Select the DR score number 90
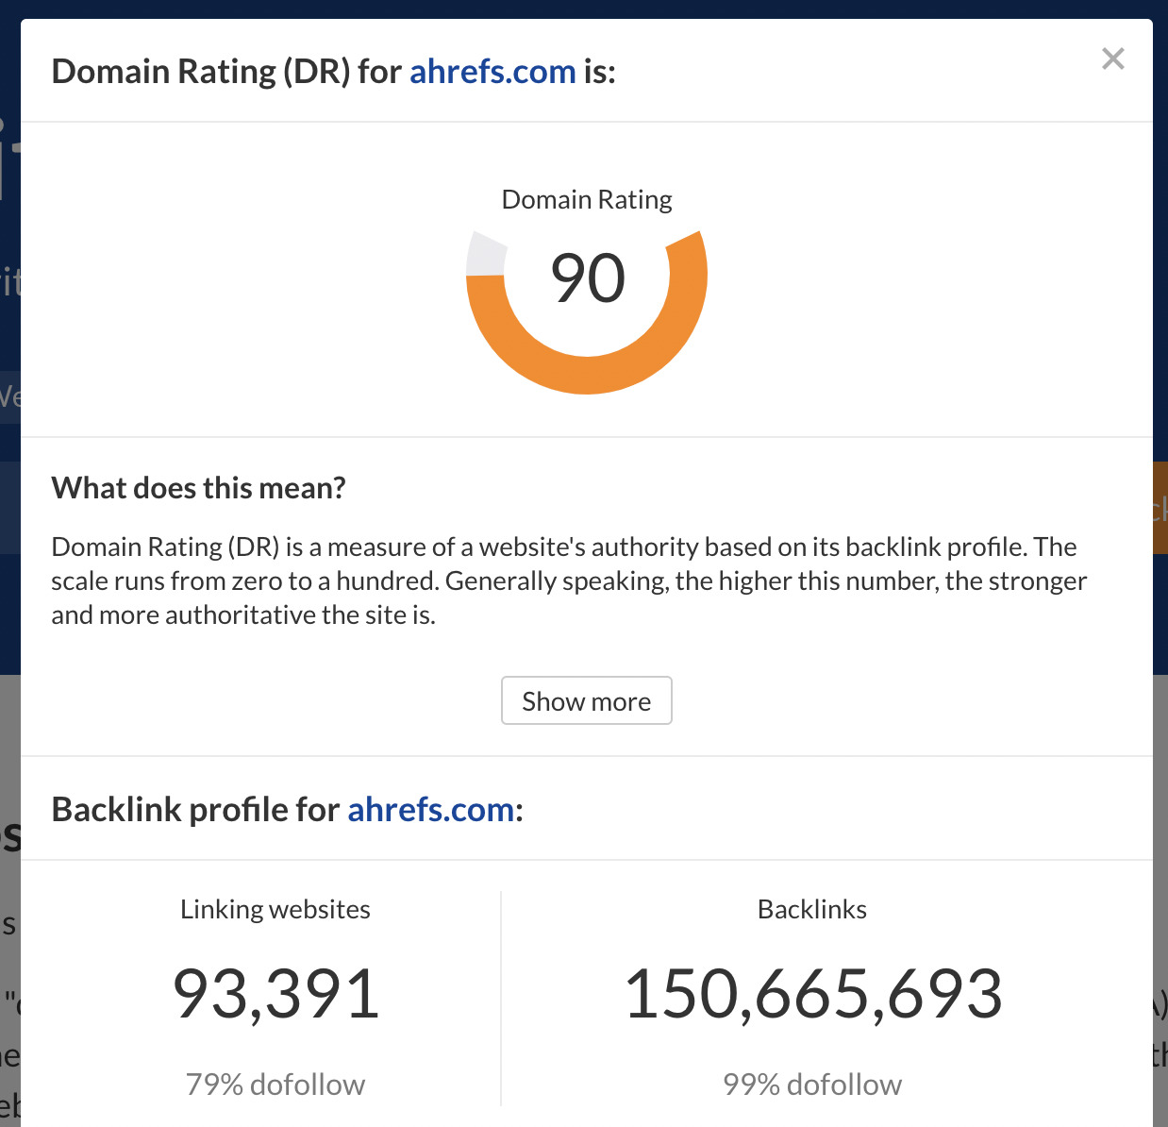 tap(586, 277)
